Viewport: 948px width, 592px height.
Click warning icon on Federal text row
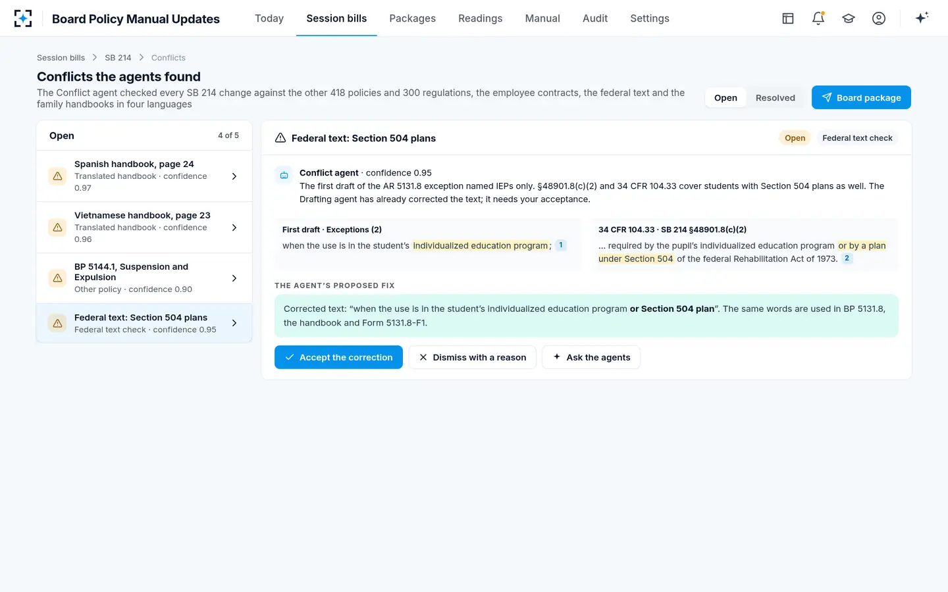57,323
